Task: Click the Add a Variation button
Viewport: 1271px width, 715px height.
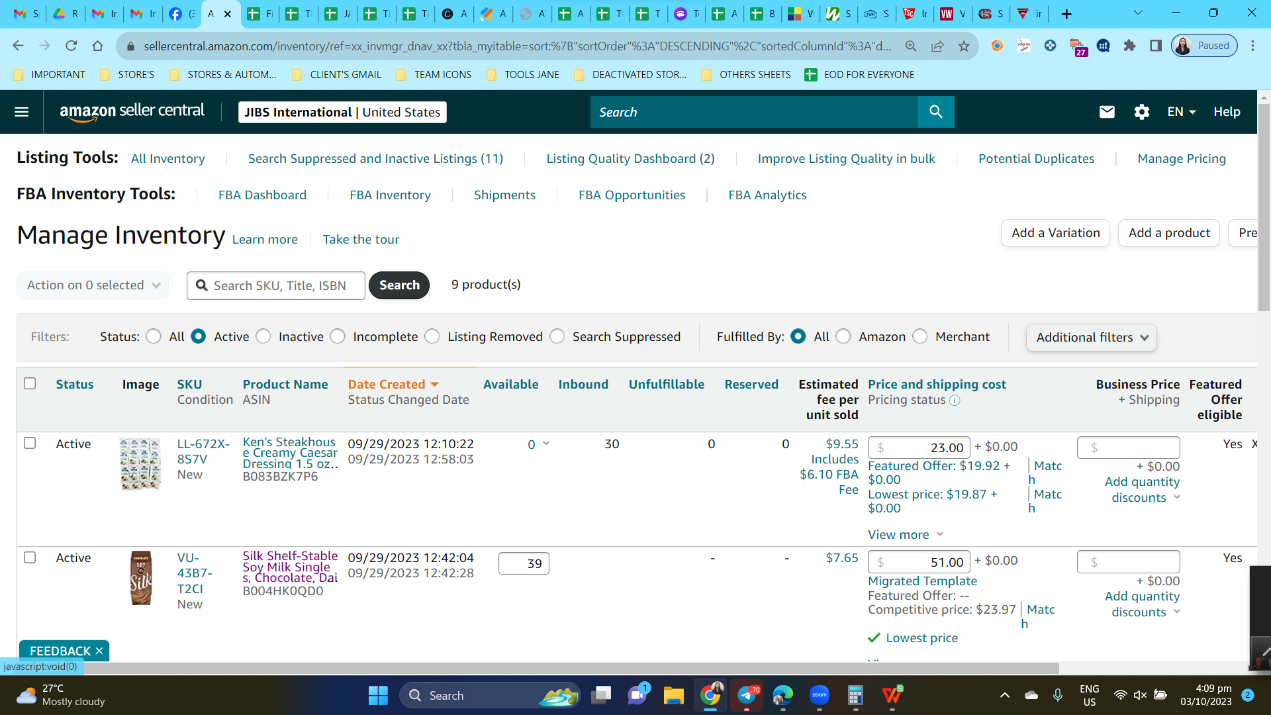Action: click(x=1056, y=233)
